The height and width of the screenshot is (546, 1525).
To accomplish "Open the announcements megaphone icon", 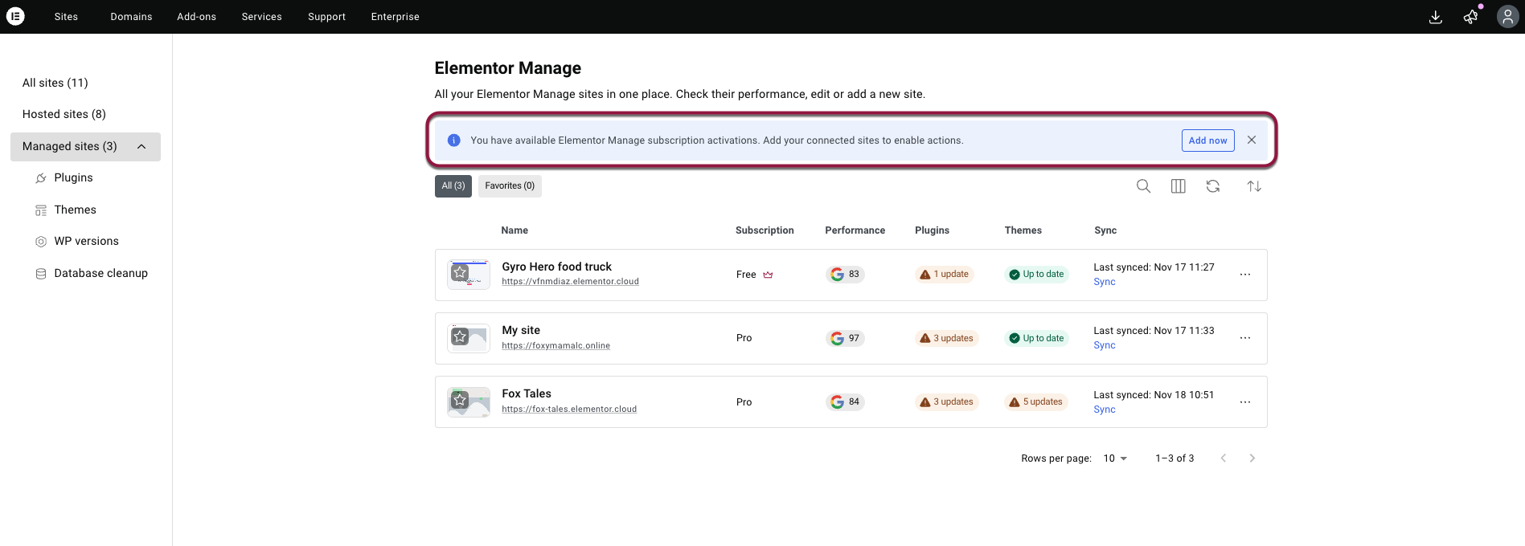I will (1470, 17).
